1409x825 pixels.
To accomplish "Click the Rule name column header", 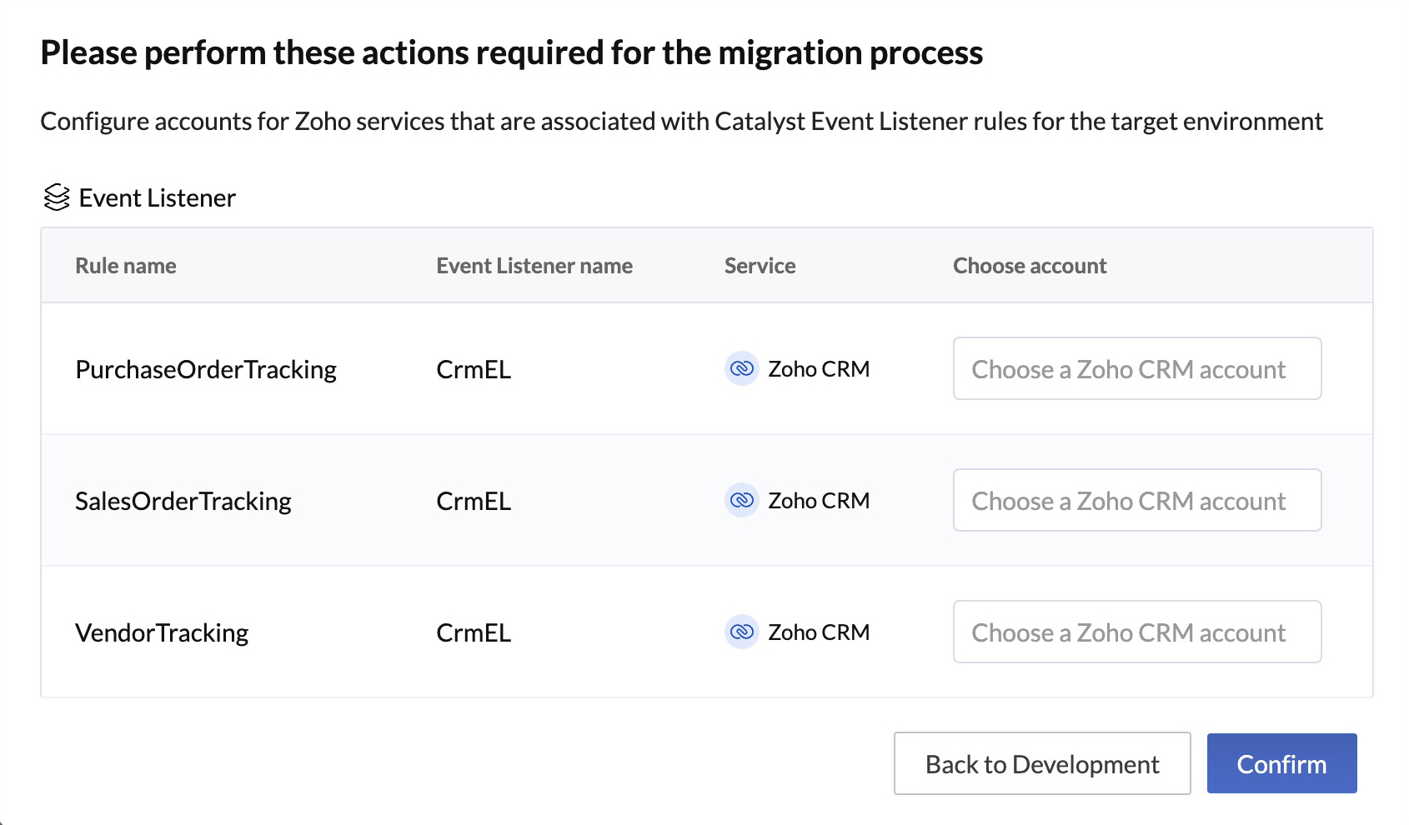I will pos(126,266).
